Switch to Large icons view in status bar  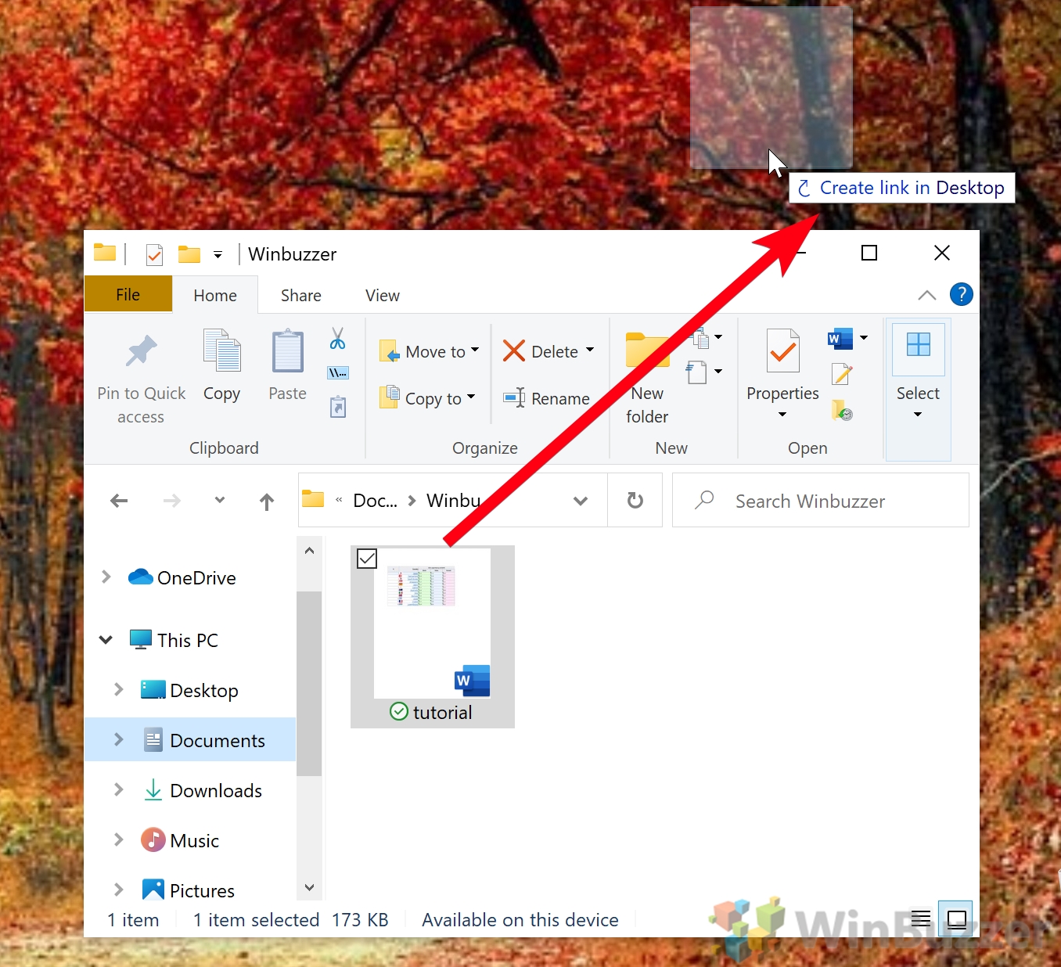tap(956, 918)
